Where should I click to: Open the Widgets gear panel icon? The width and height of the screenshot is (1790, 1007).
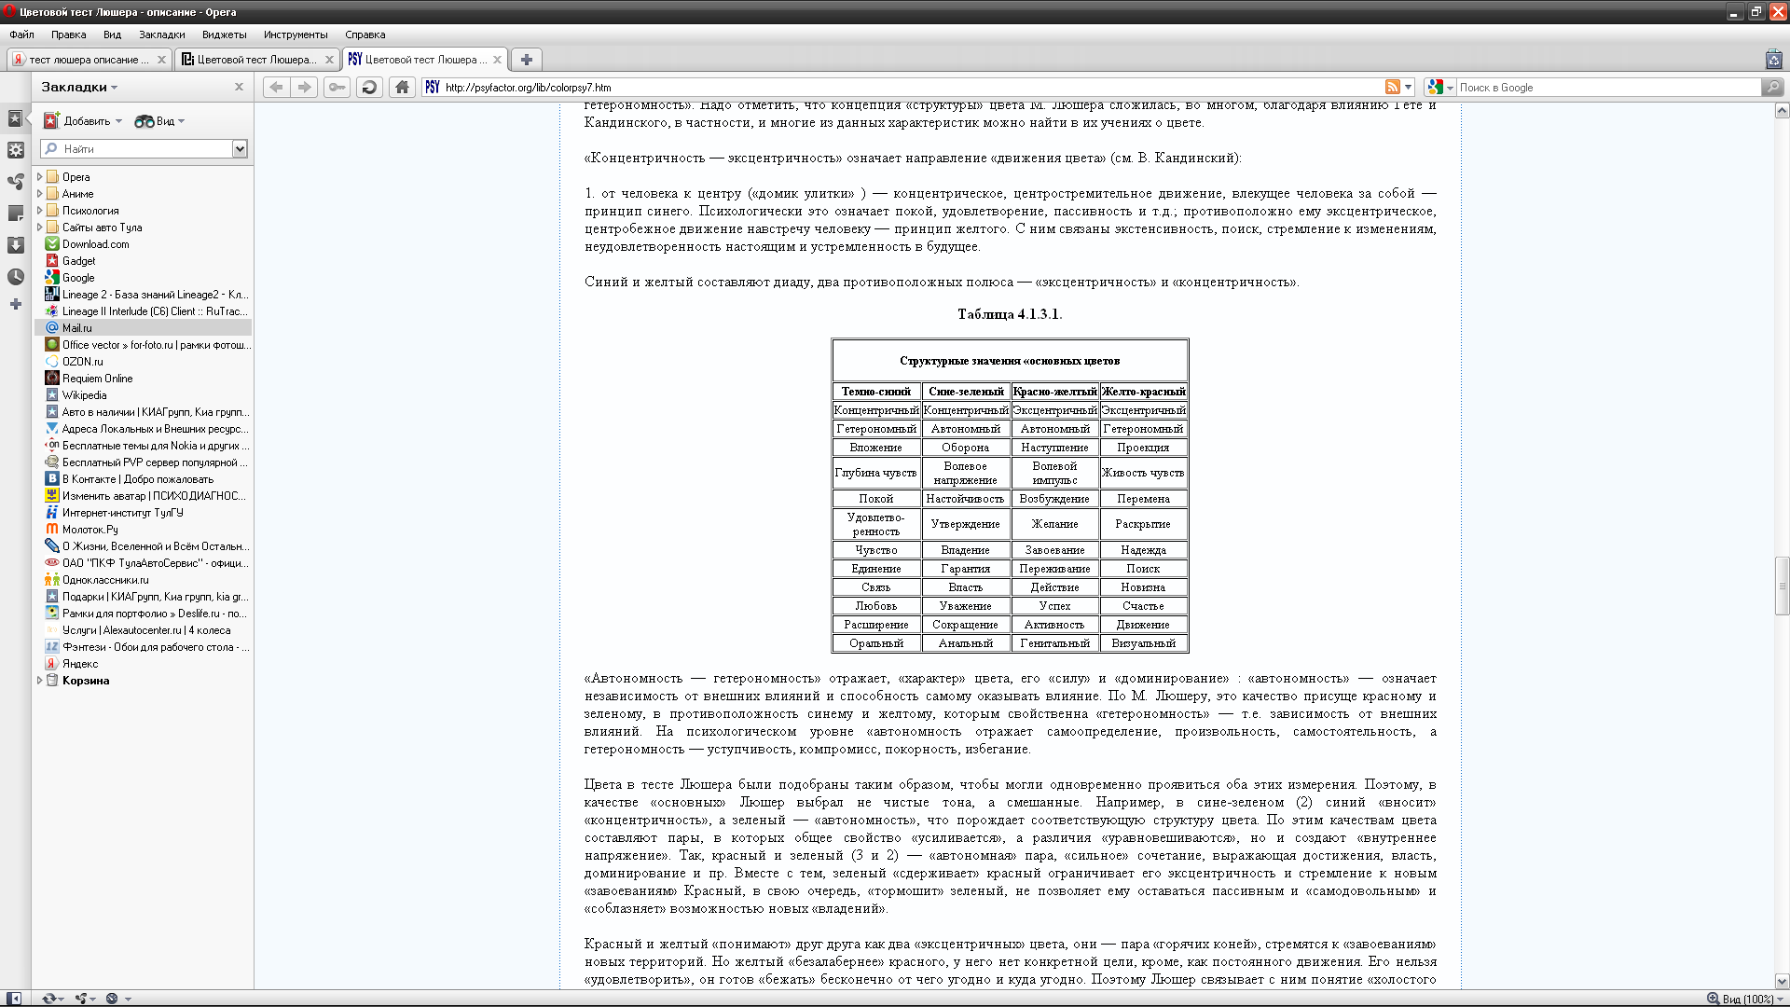tap(15, 150)
